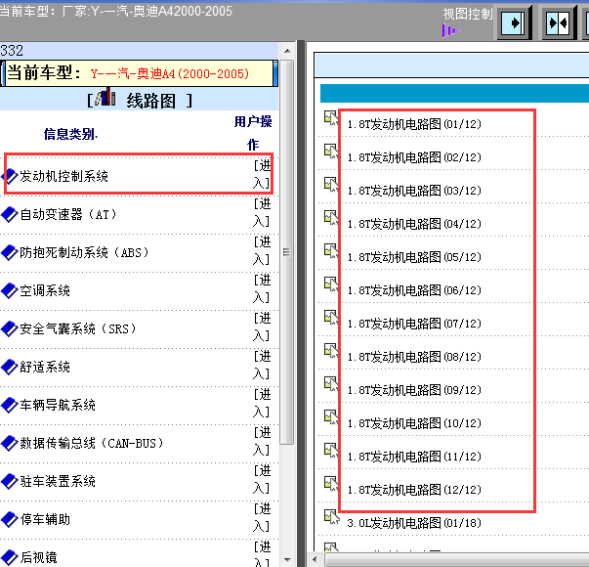Viewport: 589px width, 567px height.
Task: Click [进入] for 停车辅助
Action: click(x=262, y=517)
